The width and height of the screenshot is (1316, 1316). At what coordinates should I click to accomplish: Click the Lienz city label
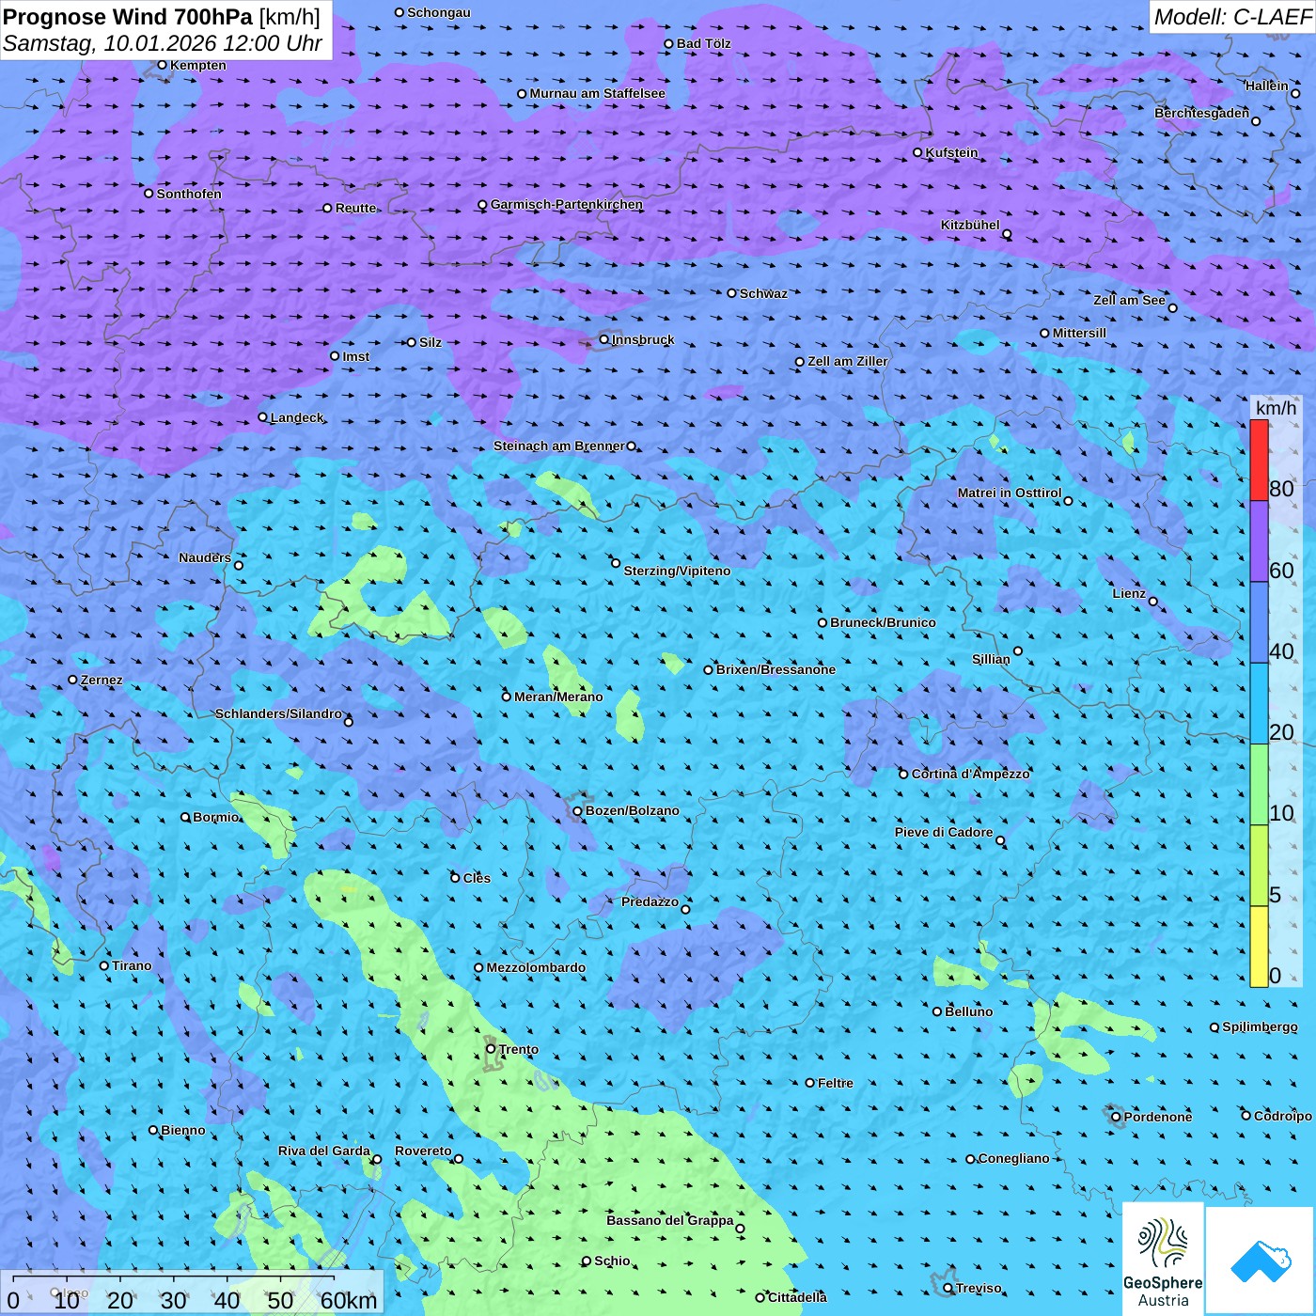pos(1129,593)
